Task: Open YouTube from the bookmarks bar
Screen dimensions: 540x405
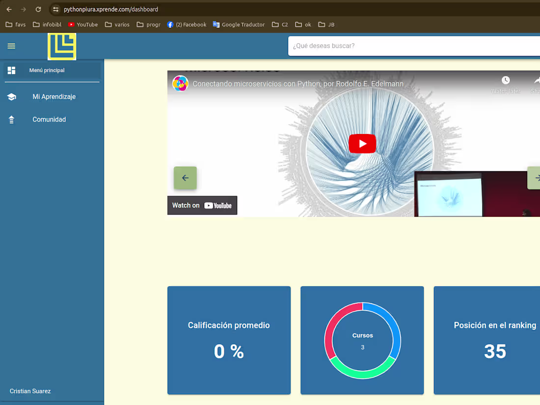Action: (82, 25)
